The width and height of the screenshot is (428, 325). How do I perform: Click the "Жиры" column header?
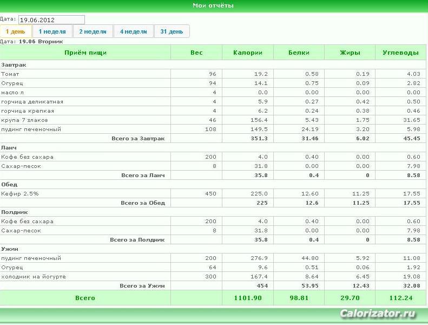click(350, 53)
